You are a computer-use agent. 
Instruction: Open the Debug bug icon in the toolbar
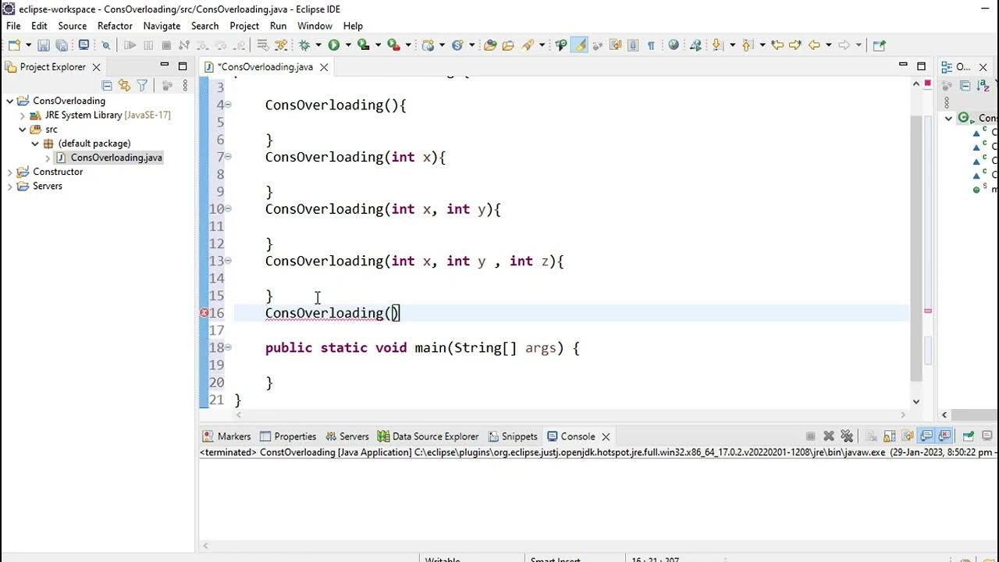tap(304, 45)
